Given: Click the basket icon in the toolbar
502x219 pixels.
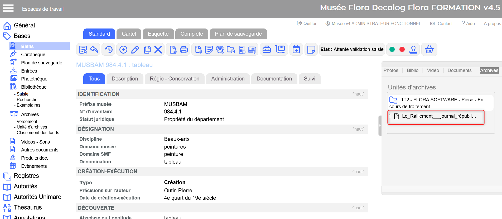Looking at the screenshot, I should (429, 50).
